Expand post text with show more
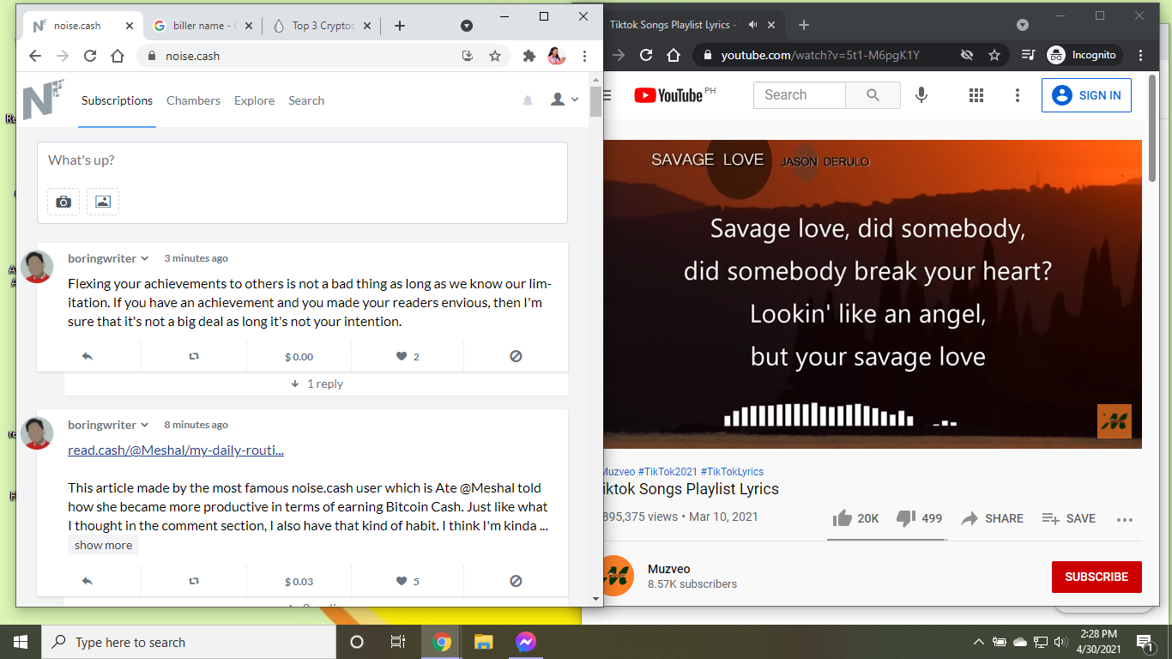 pyautogui.click(x=103, y=545)
